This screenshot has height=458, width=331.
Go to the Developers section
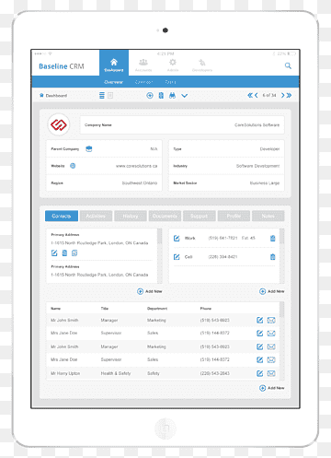202,65
